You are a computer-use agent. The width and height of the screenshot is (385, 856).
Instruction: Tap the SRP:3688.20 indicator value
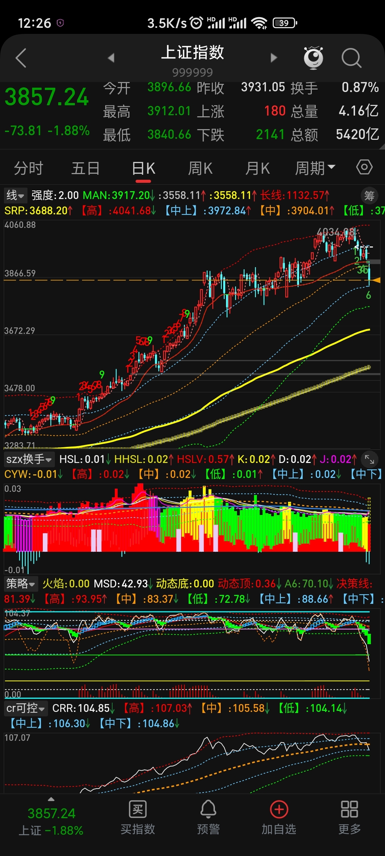tap(38, 211)
